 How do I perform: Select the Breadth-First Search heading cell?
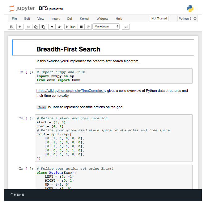[x=103, y=47]
